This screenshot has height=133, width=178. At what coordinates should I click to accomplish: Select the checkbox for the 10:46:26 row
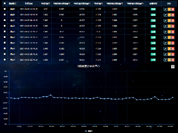(4, 14)
